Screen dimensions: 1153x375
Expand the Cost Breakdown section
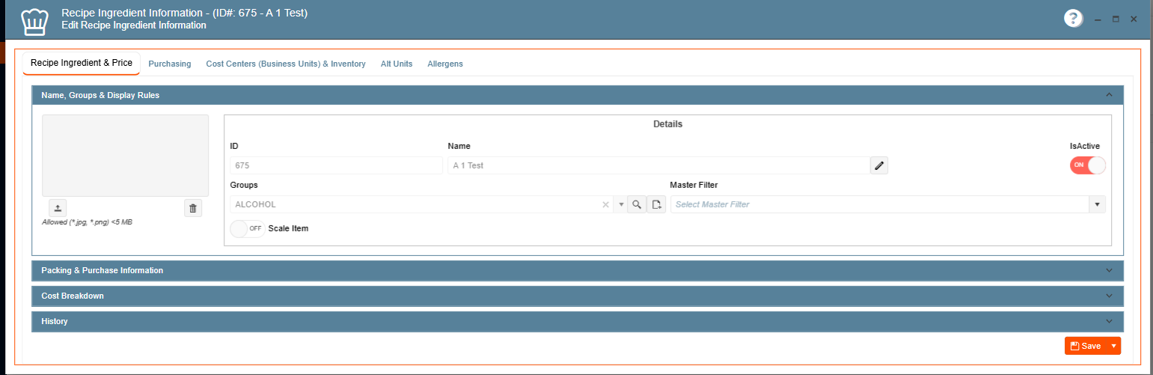click(577, 296)
